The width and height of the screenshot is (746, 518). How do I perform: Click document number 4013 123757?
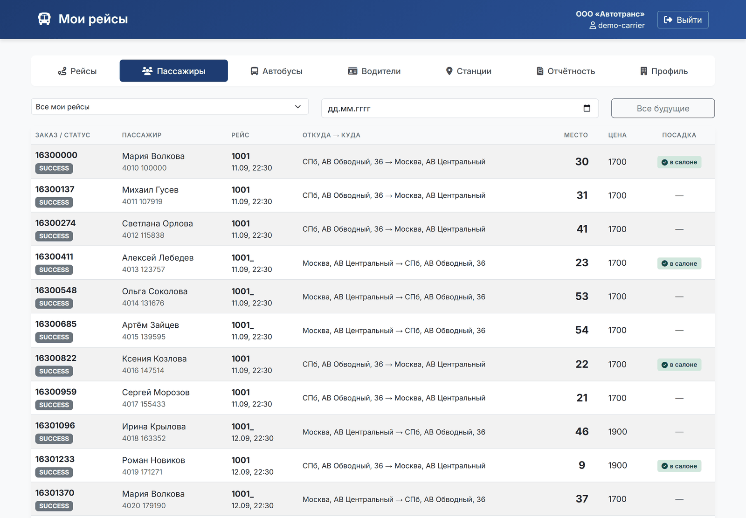tap(144, 269)
